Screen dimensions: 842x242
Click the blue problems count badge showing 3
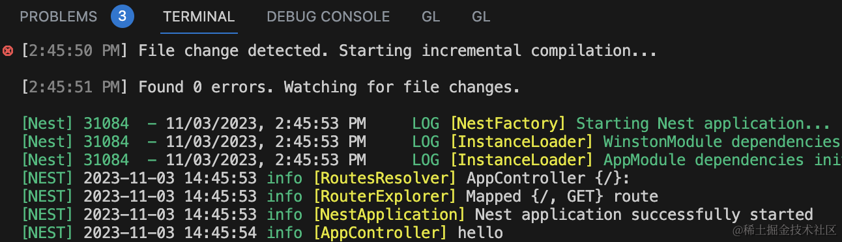[x=123, y=16]
